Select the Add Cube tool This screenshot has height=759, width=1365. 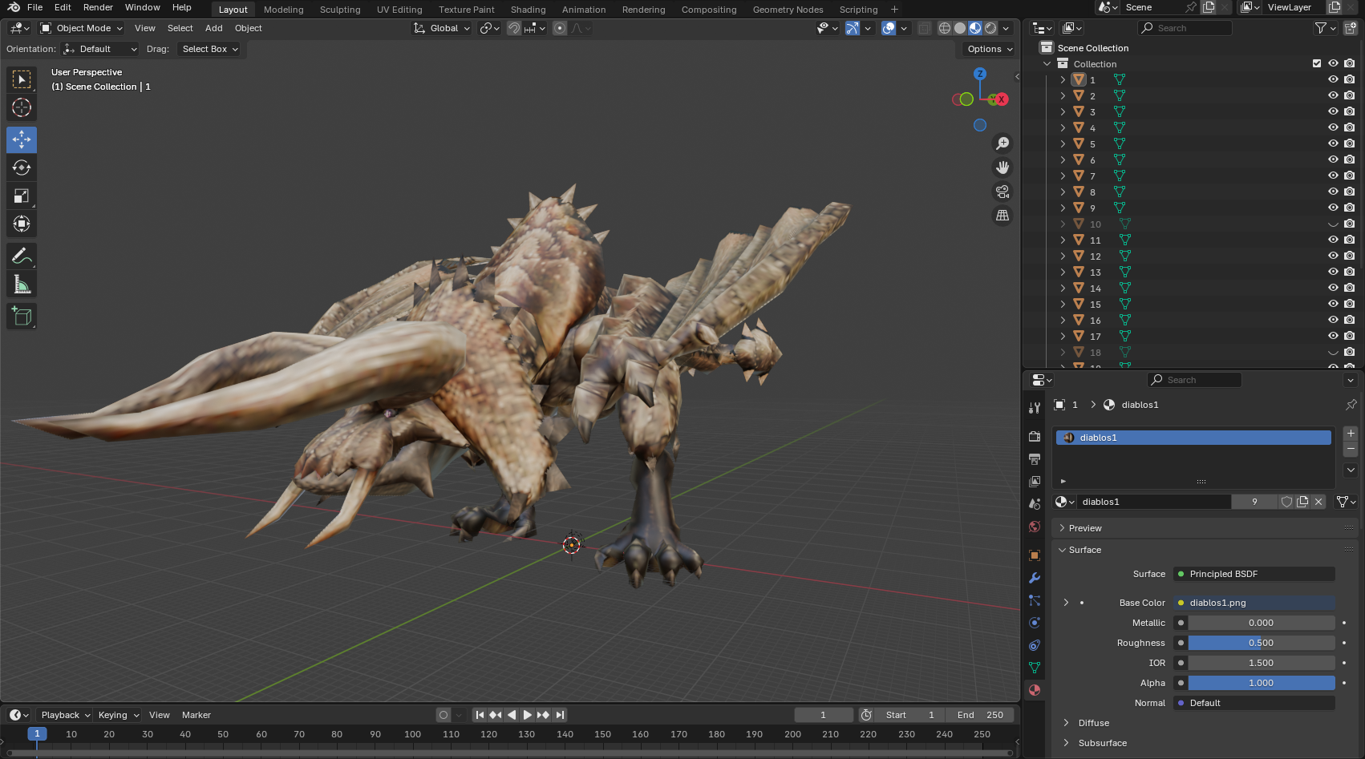[x=22, y=317]
